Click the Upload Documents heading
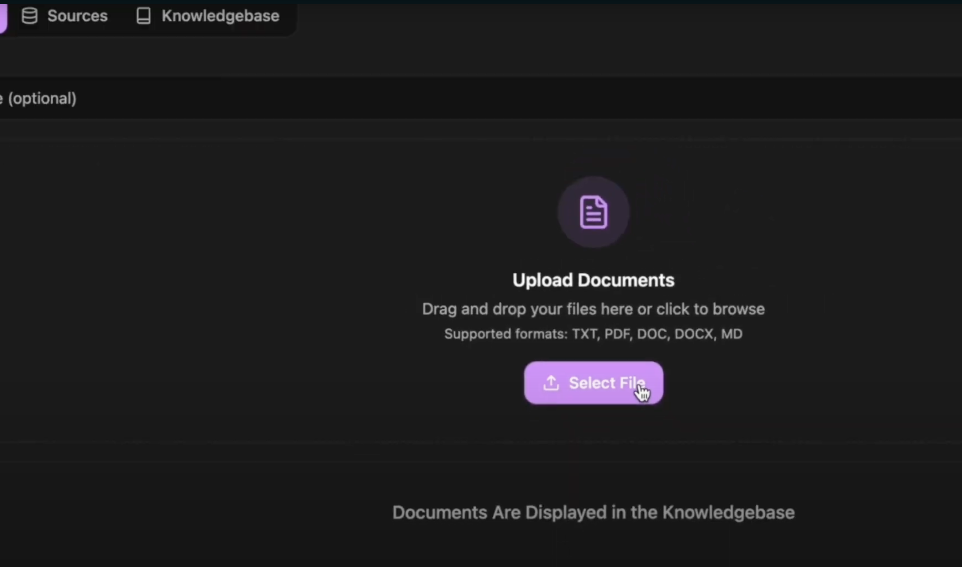This screenshot has width=962, height=567. point(593,280)
